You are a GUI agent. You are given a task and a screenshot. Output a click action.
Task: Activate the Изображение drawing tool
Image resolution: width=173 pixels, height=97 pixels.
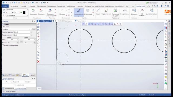click(79, 13)
